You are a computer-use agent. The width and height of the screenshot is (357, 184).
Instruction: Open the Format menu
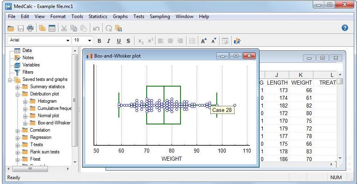pyautogui.click(x=58, y=17)
